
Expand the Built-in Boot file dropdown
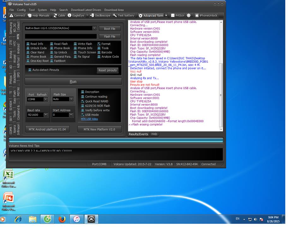[94, 28]
